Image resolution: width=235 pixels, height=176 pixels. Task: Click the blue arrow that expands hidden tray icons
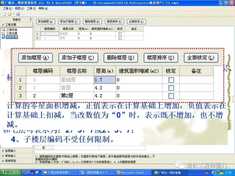[213, 173]
